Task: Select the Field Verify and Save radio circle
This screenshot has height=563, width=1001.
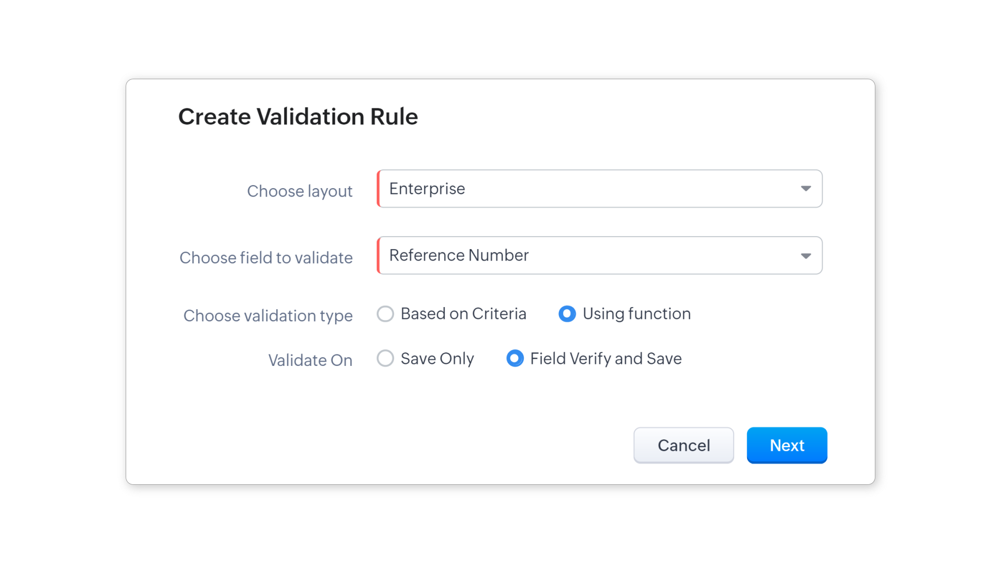Action: [515, 359]
